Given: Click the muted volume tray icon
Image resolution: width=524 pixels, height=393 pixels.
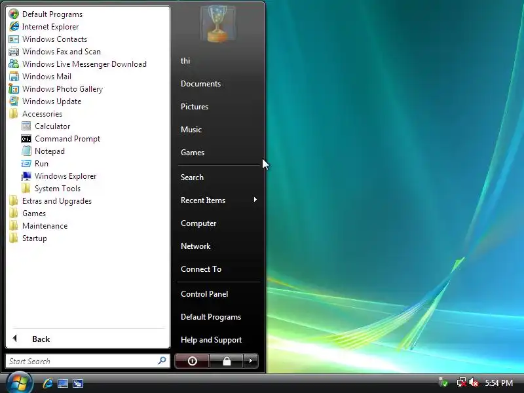Looking at the screenshot, I should coord(474,383).
